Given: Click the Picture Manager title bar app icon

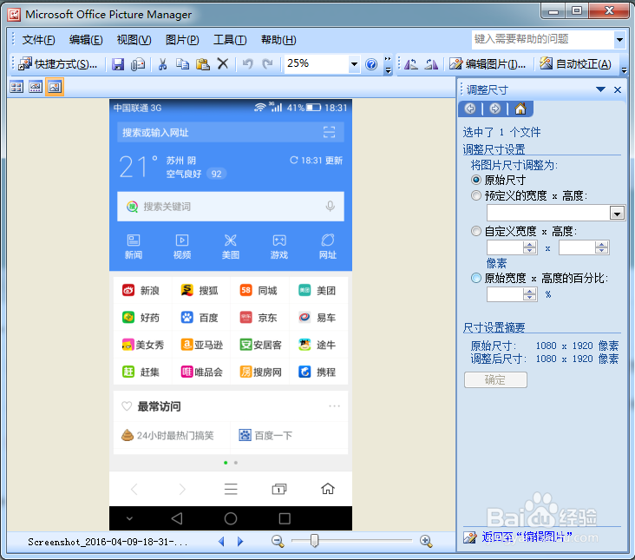Looking at the screenshot, I should (14, 15).
